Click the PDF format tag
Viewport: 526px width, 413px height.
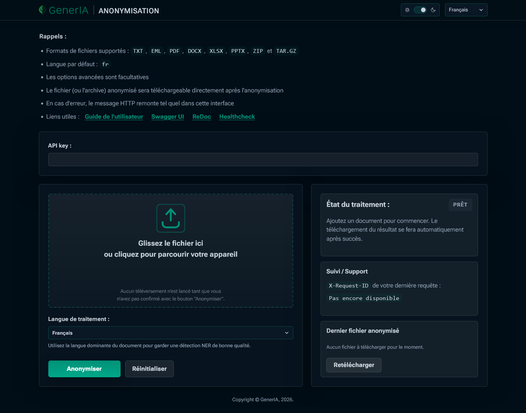(x=175, y=51)
